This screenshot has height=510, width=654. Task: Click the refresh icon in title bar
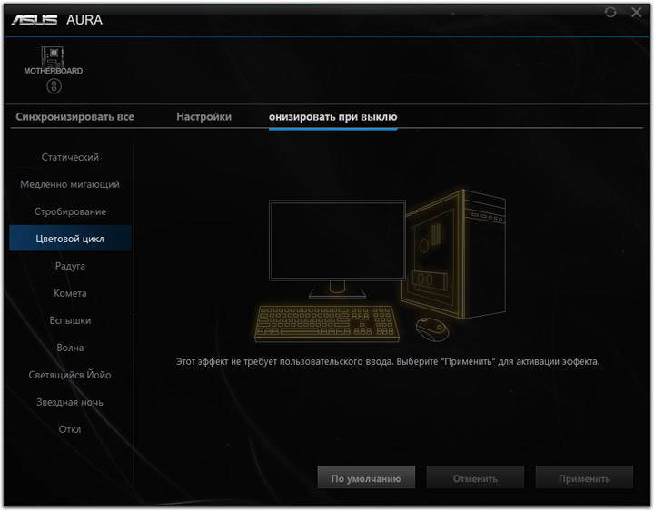click(x=610, y=12)
